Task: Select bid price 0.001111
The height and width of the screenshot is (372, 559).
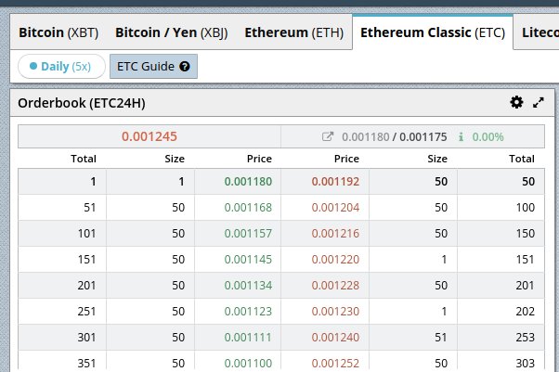Action: click(x=248, y=338)
